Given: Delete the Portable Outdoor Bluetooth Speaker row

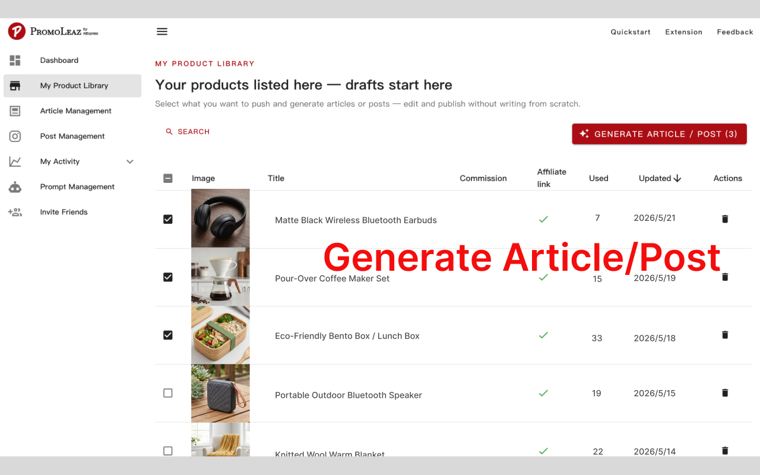Looking at the screenshot, I should 724,392.
